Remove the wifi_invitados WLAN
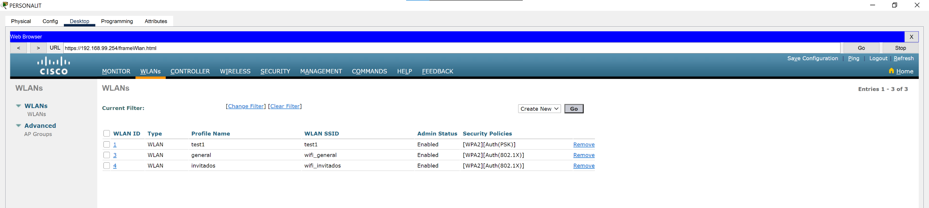 [x=583, y=165]
